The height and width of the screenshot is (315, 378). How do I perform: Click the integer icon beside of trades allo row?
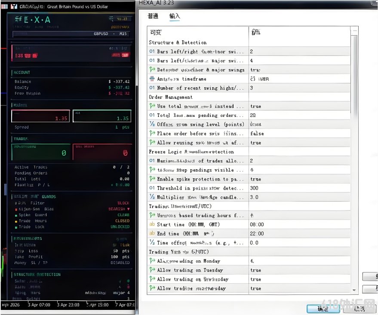152,161
